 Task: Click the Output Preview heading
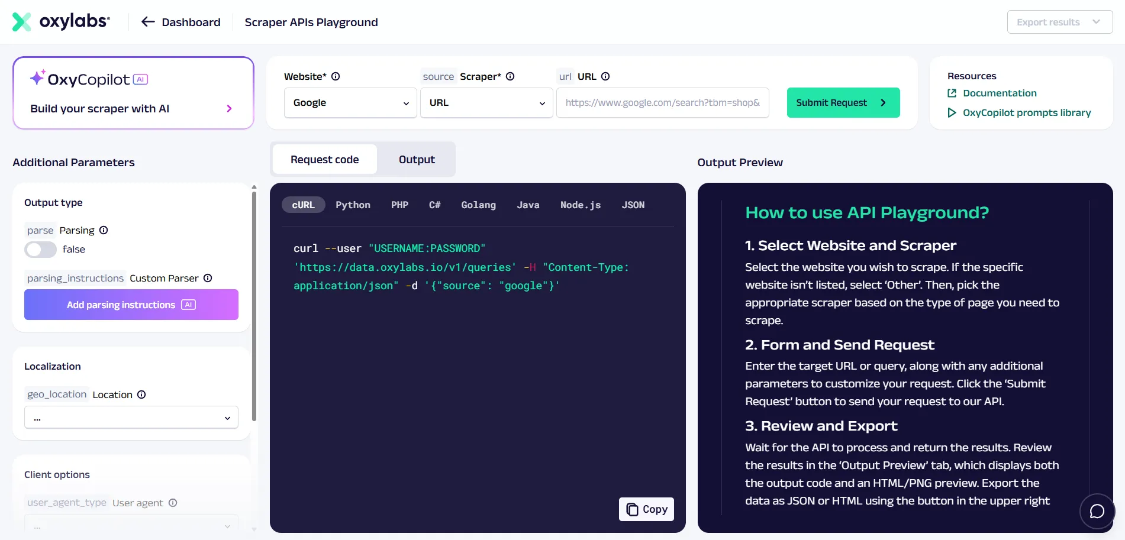pos(740,162)
